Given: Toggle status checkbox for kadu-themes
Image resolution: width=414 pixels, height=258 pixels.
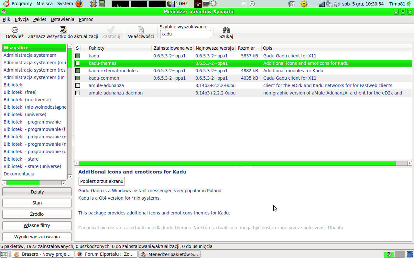Looking at the screenshot, I should pyautogui.click(x=78, y=63).
